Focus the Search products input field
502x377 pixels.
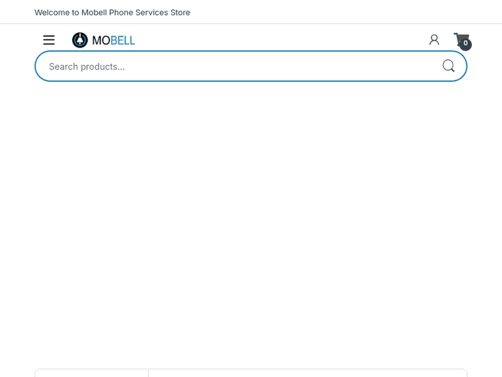pos(241,66)
